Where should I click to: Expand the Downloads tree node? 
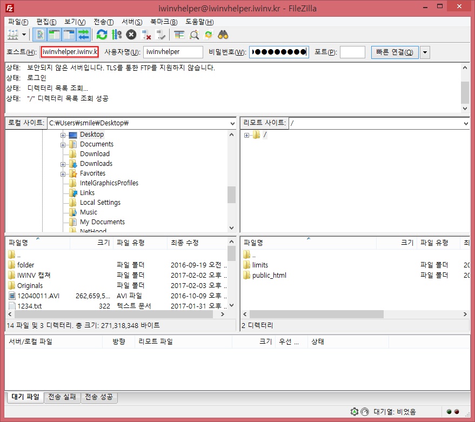(63, 164)
